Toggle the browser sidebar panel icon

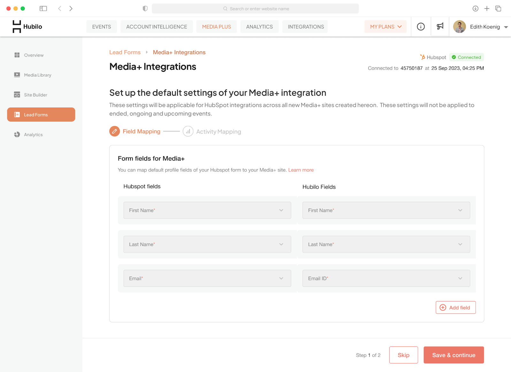click(43, 9)
